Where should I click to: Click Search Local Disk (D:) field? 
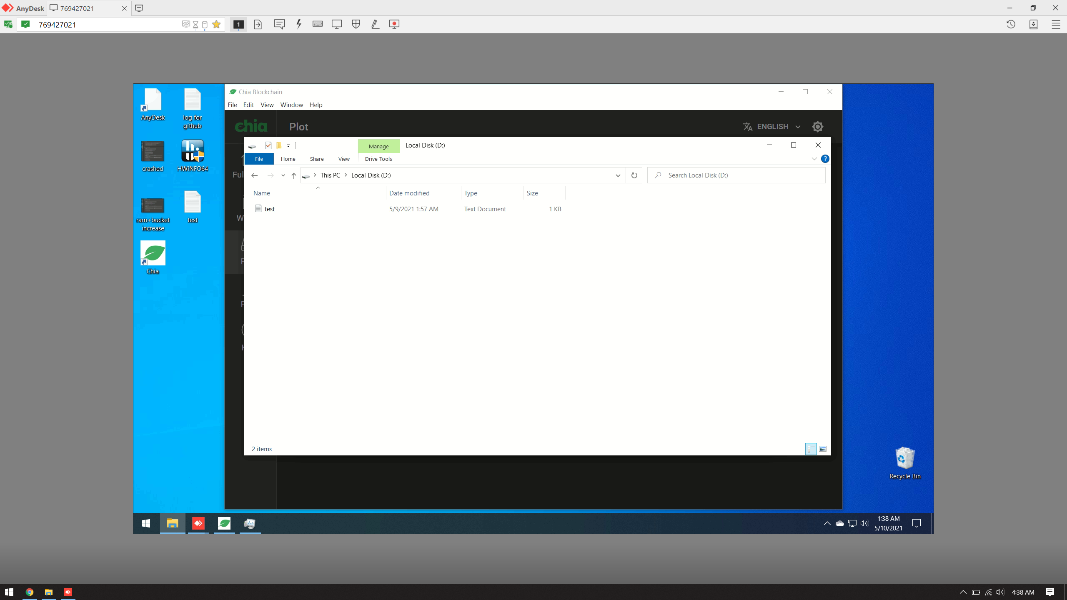click(x=736, y=175)
